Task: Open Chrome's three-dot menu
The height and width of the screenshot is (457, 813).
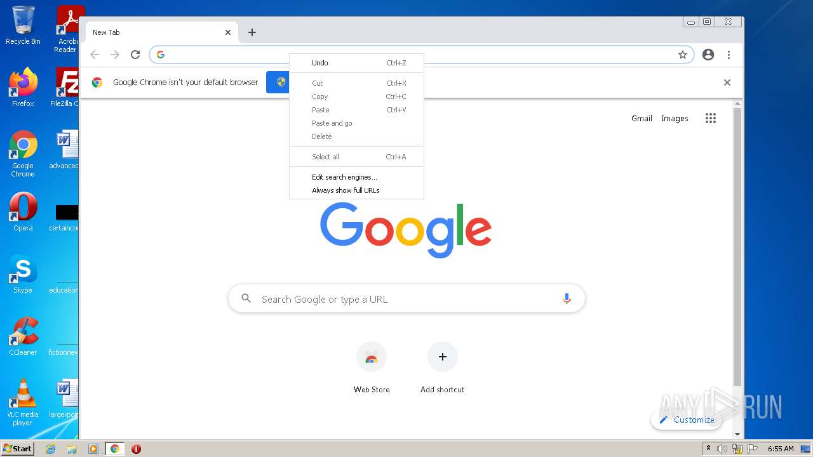Action: click(x=729, y=55)
